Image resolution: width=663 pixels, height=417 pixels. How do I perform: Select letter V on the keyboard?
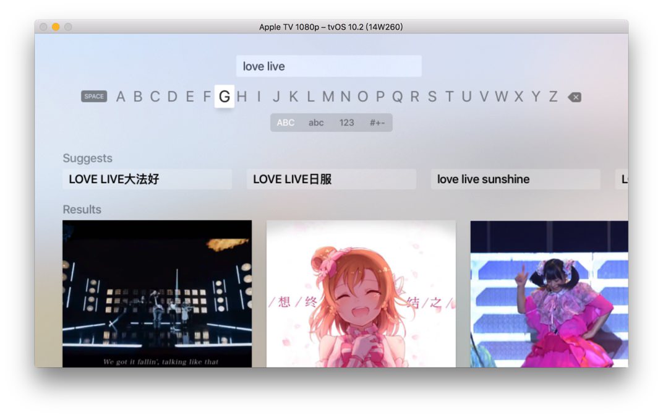point(484,97)
